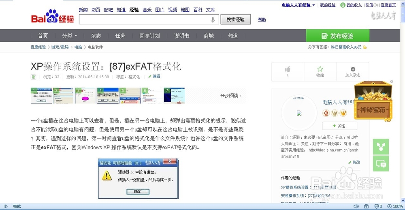Open step 7 thumbnail
Viewport: 405px width, 210px height.
tap(174, 95)
